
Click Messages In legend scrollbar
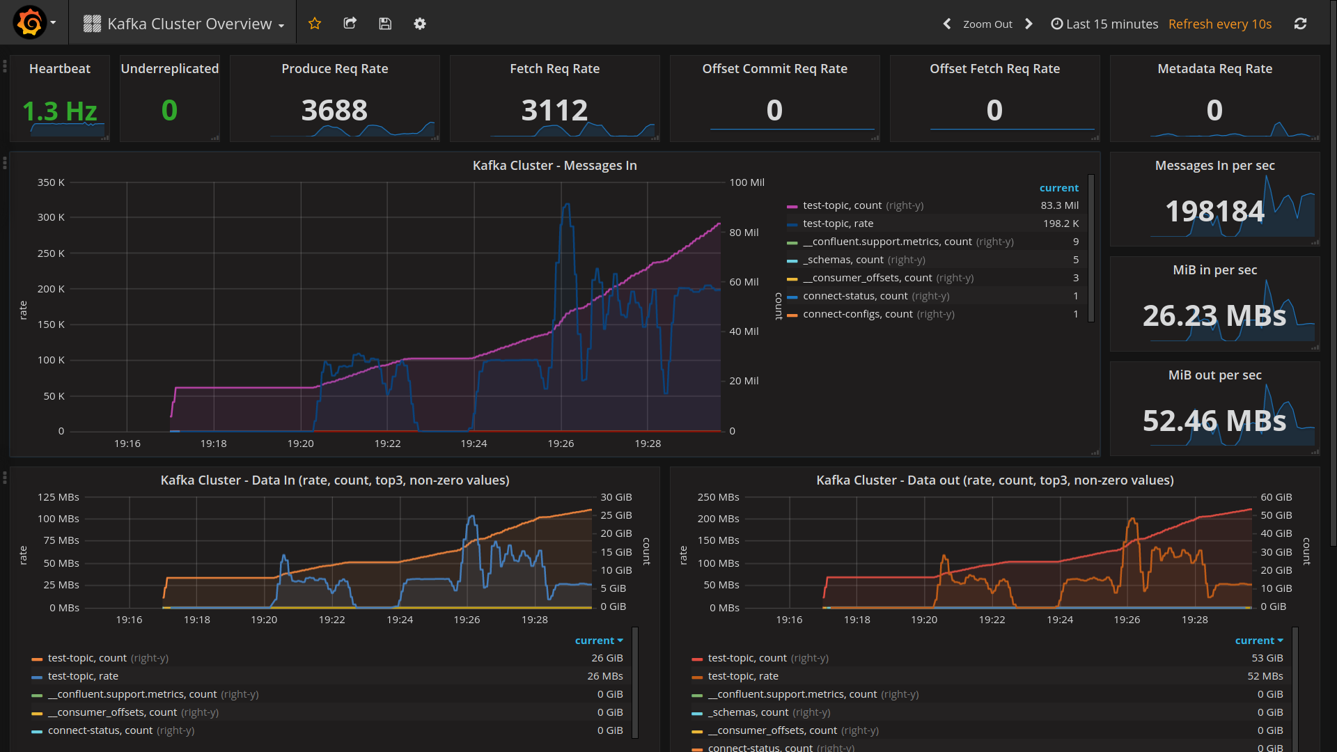pos(1091,248)
